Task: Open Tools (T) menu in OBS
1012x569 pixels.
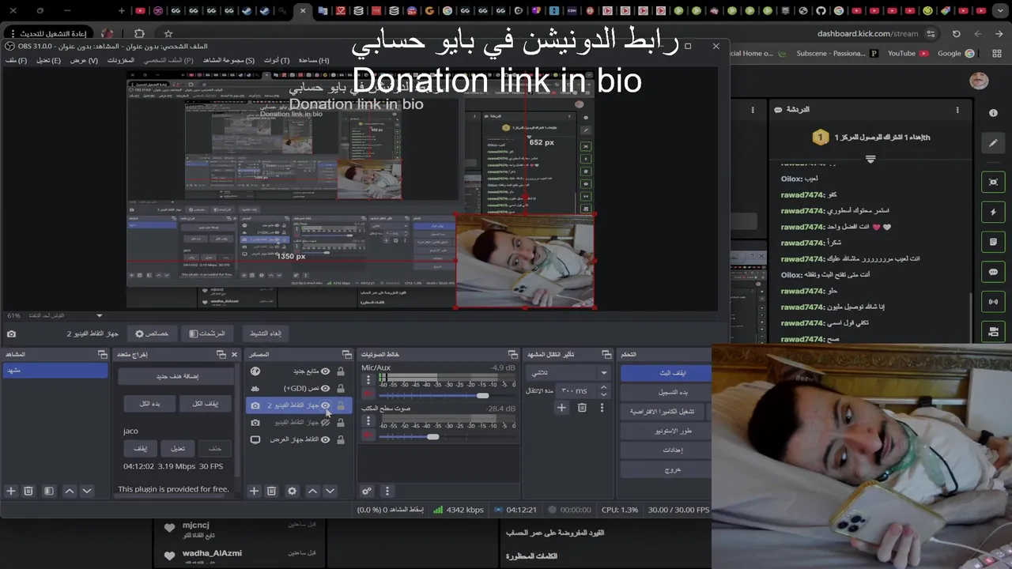Action: [x=277, y=60]
